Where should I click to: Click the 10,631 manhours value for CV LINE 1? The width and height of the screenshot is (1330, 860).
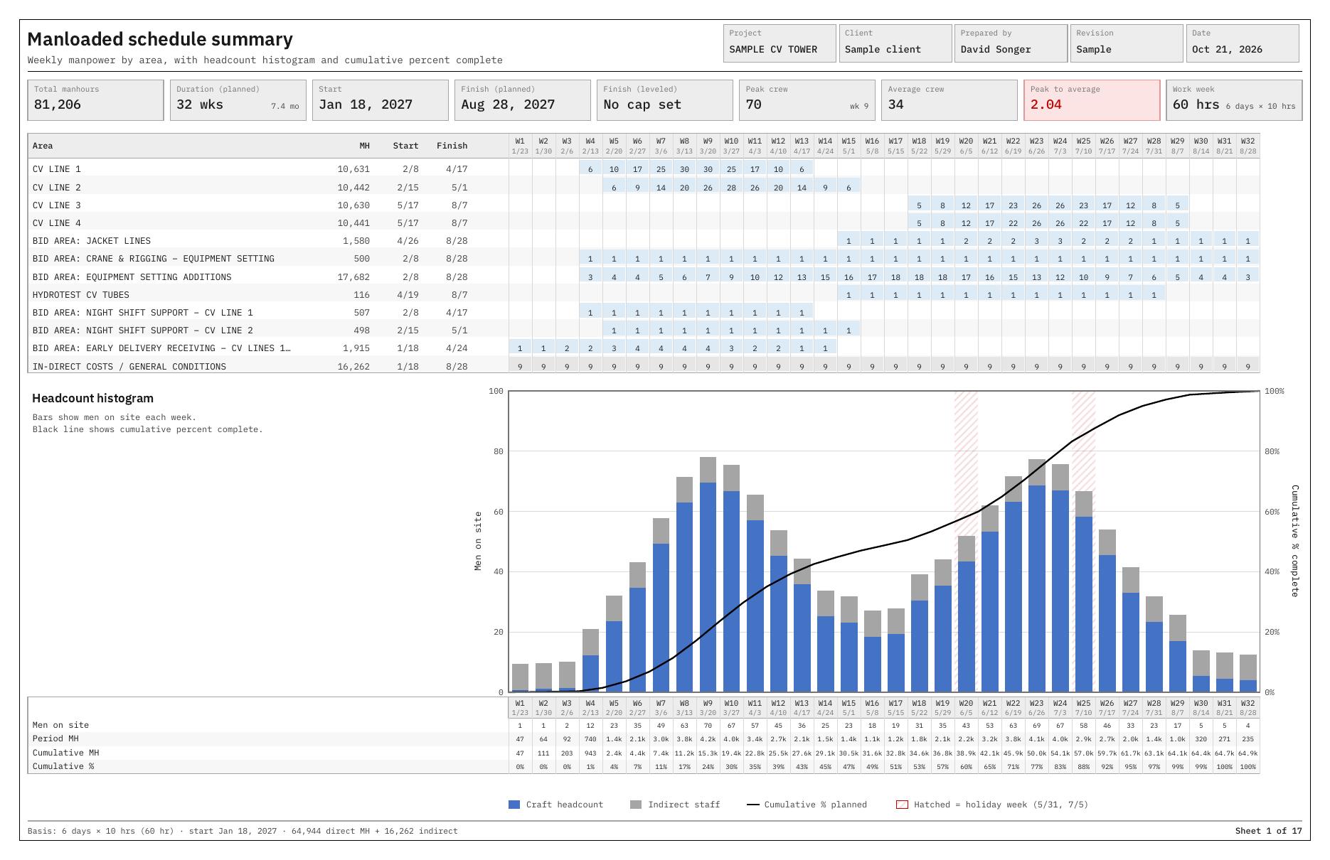pos(353,169)
